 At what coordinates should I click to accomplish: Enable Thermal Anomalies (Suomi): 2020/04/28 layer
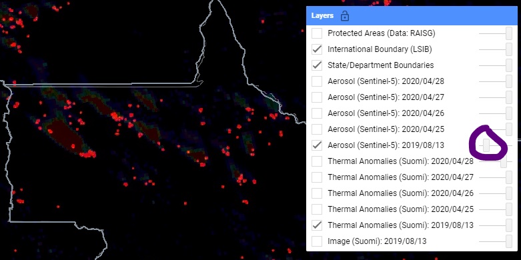point(317,161)
